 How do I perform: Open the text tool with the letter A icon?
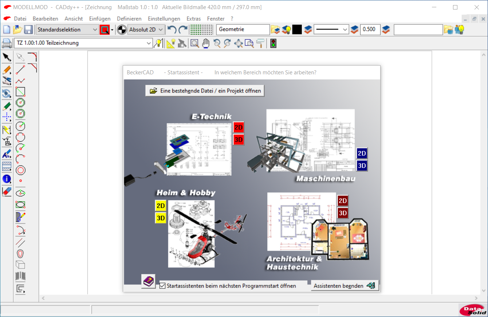(7, 154)
